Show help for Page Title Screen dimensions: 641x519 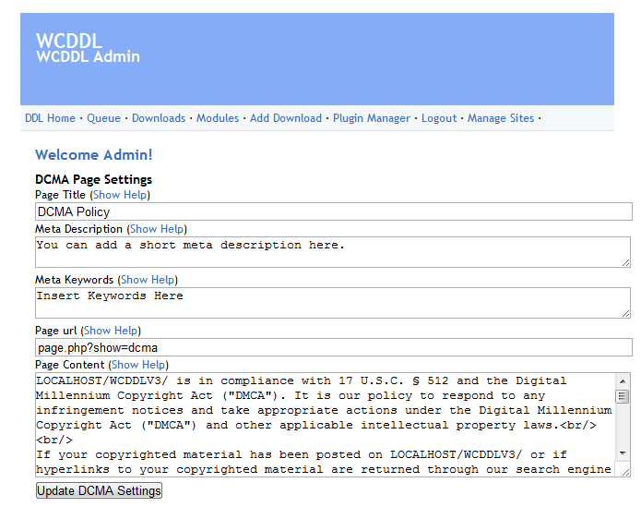(x=121, y=196)
